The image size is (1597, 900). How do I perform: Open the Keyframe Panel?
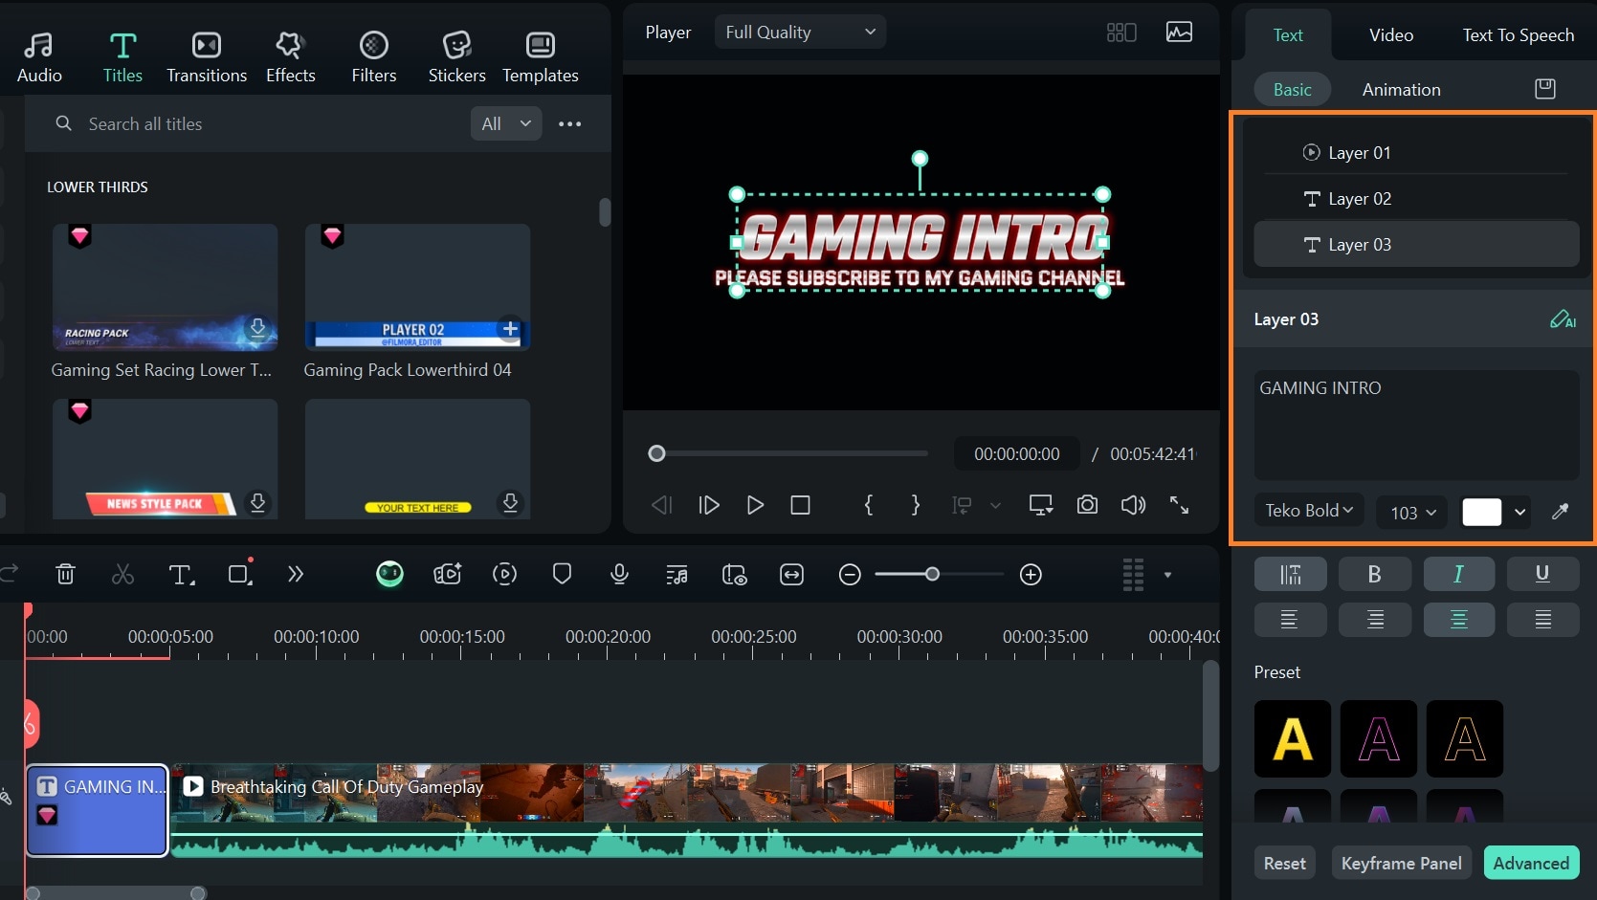tap(1401, 863)
